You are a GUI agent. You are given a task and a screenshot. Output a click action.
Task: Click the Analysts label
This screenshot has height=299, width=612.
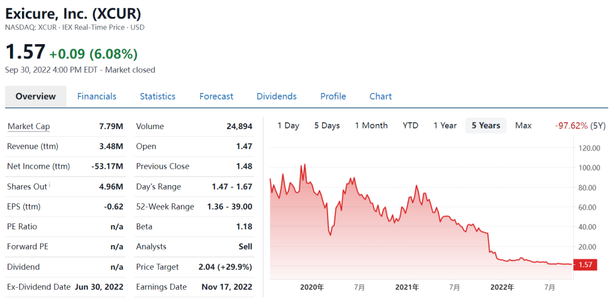(x=151, y=247)
